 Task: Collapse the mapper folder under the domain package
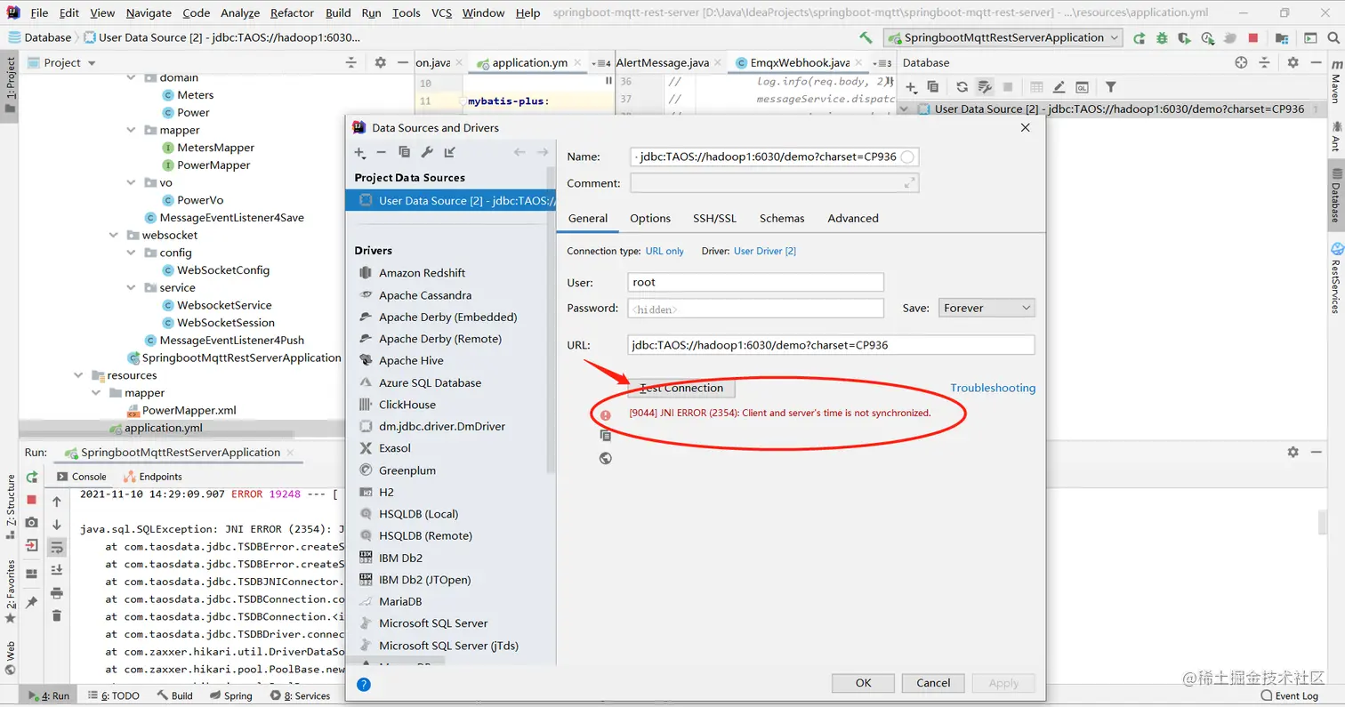[x=132, y=130]
